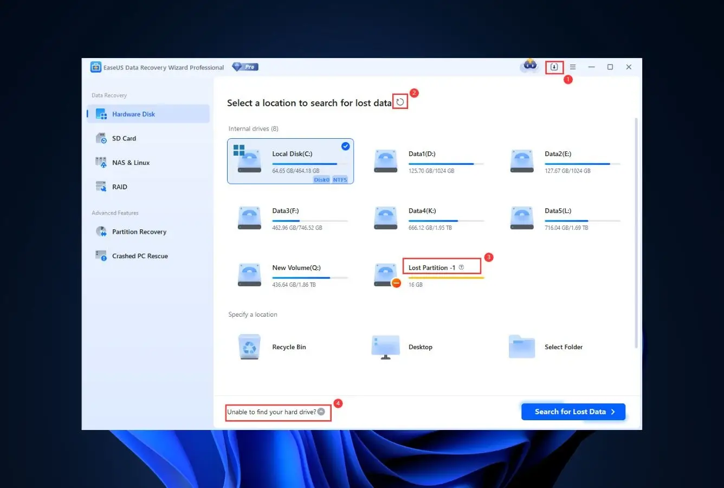Viewport: 724px width, 488px height.
Task: Select the Data5(L:) drive icon
Action: tap(522, 218)
